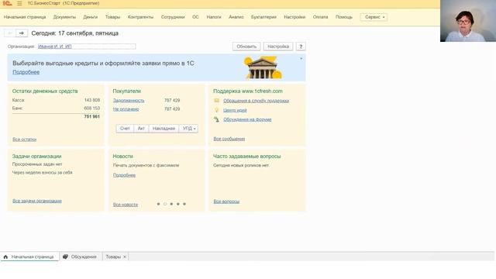Open the Все остатки link

pyautogui.click(x=24, y=139)
